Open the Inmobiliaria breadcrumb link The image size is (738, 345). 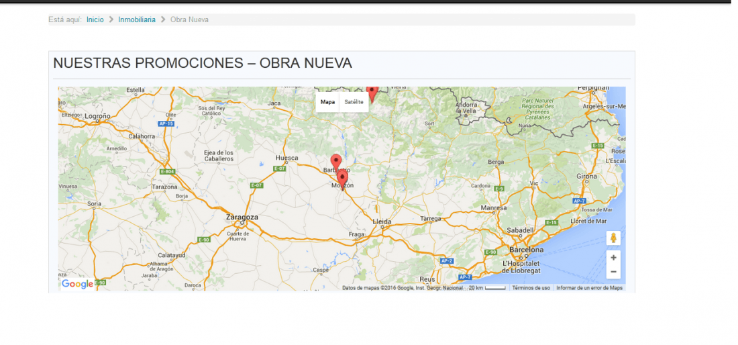(x=137, y=19)
